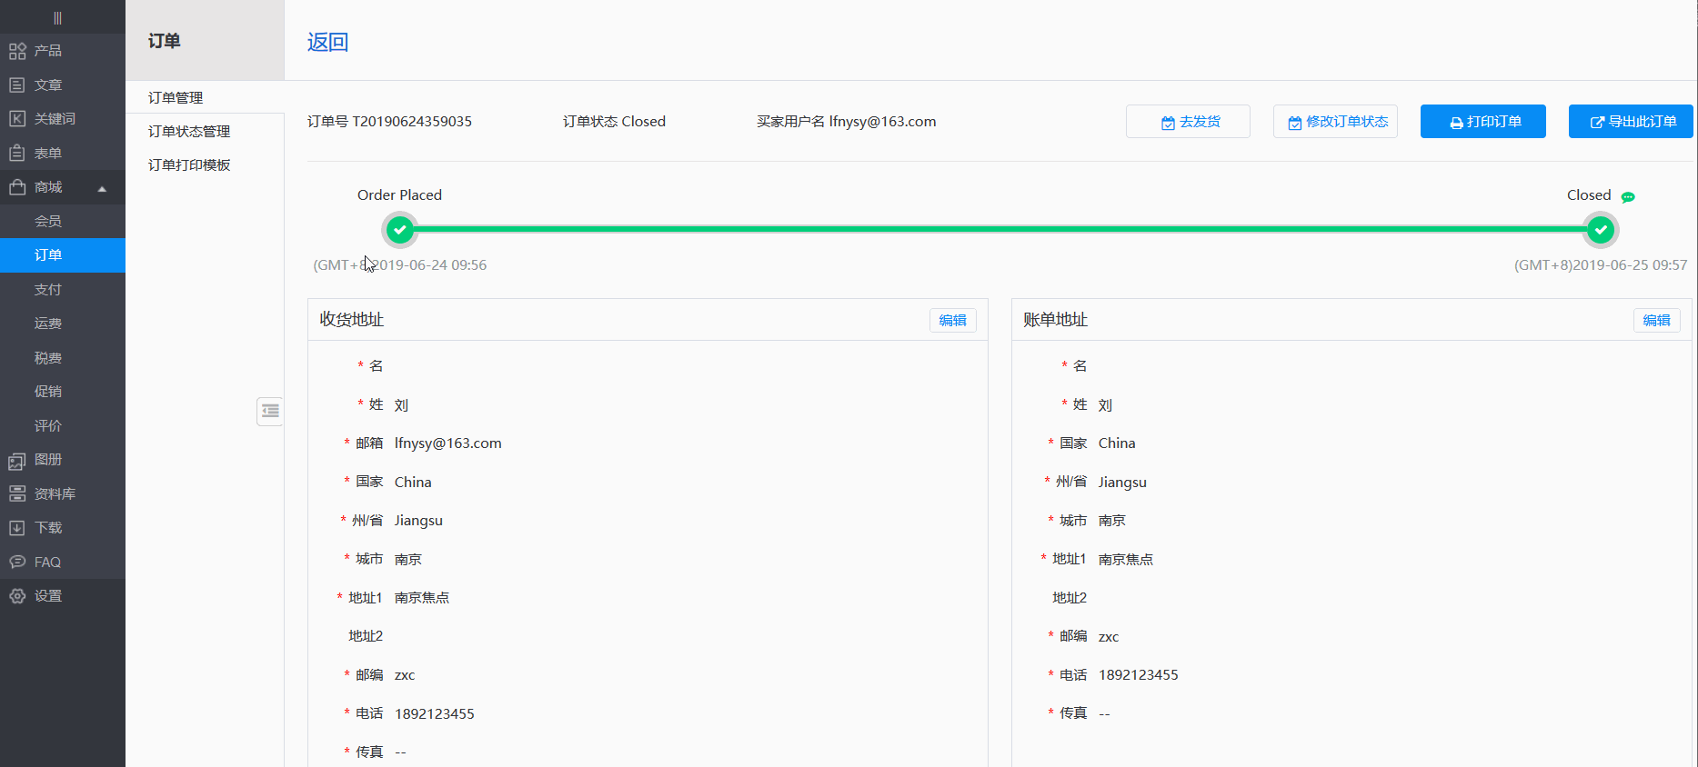
Task: Click the 资料库 library icon
Action: pyautogui.click(x=17, y=494)
